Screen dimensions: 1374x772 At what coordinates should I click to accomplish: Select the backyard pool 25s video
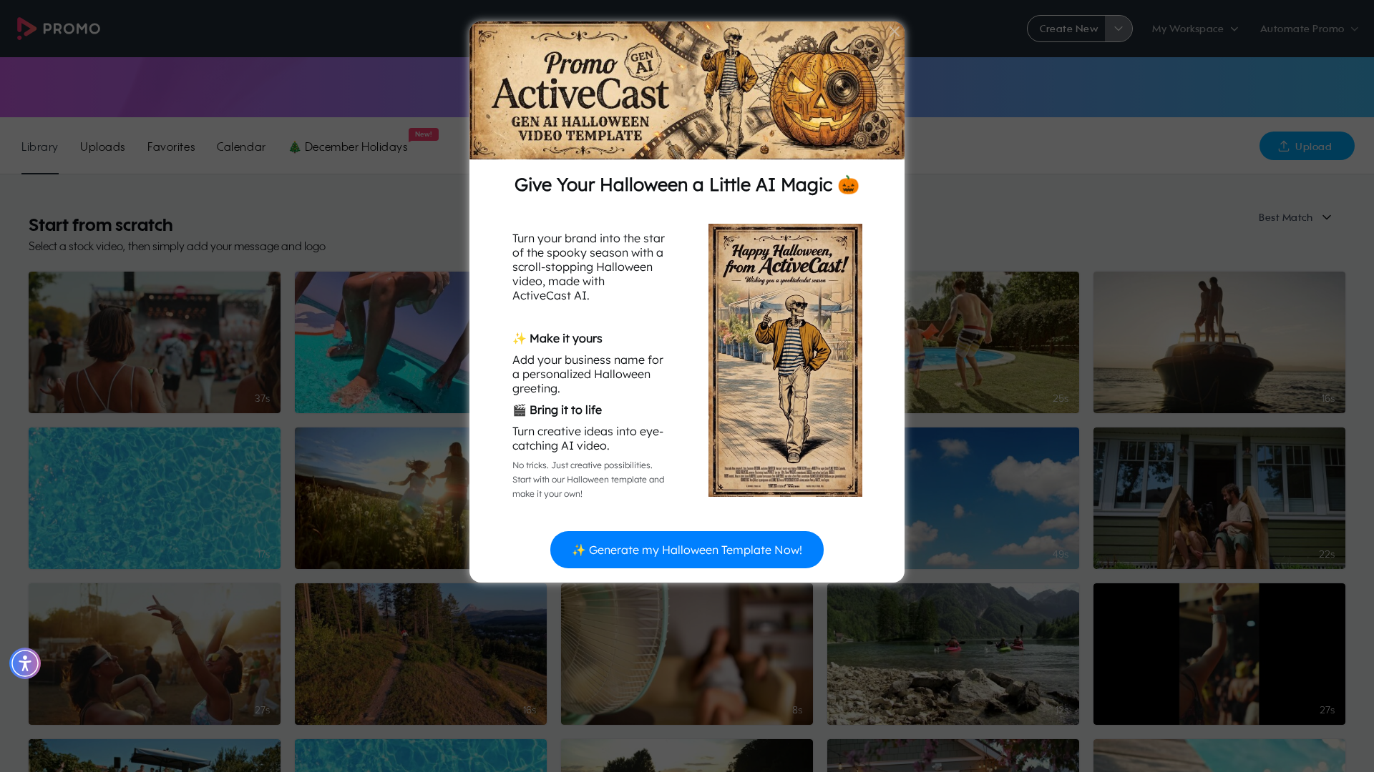point(992,342)
